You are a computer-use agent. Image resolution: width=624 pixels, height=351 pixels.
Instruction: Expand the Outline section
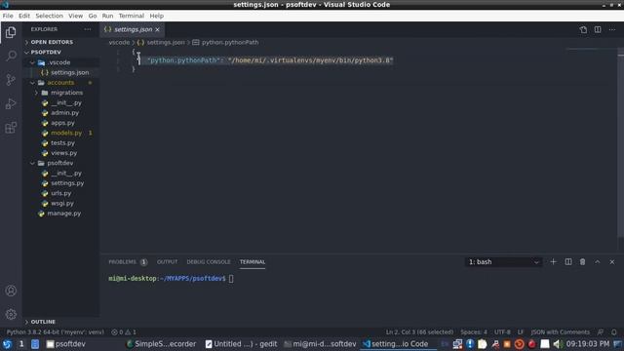click(x=43, y=322)
